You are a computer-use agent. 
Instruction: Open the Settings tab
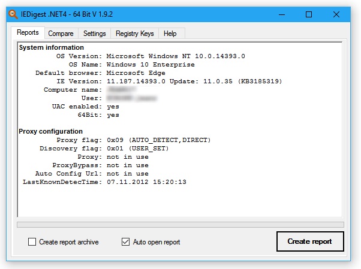coord(95,34)
